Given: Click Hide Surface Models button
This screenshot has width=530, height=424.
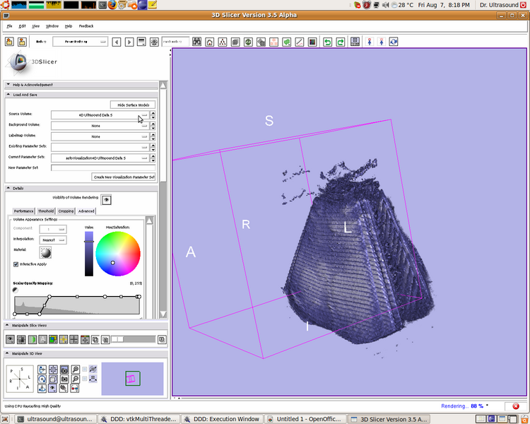Looking at the screenshot, I should (x=132, y=105).
